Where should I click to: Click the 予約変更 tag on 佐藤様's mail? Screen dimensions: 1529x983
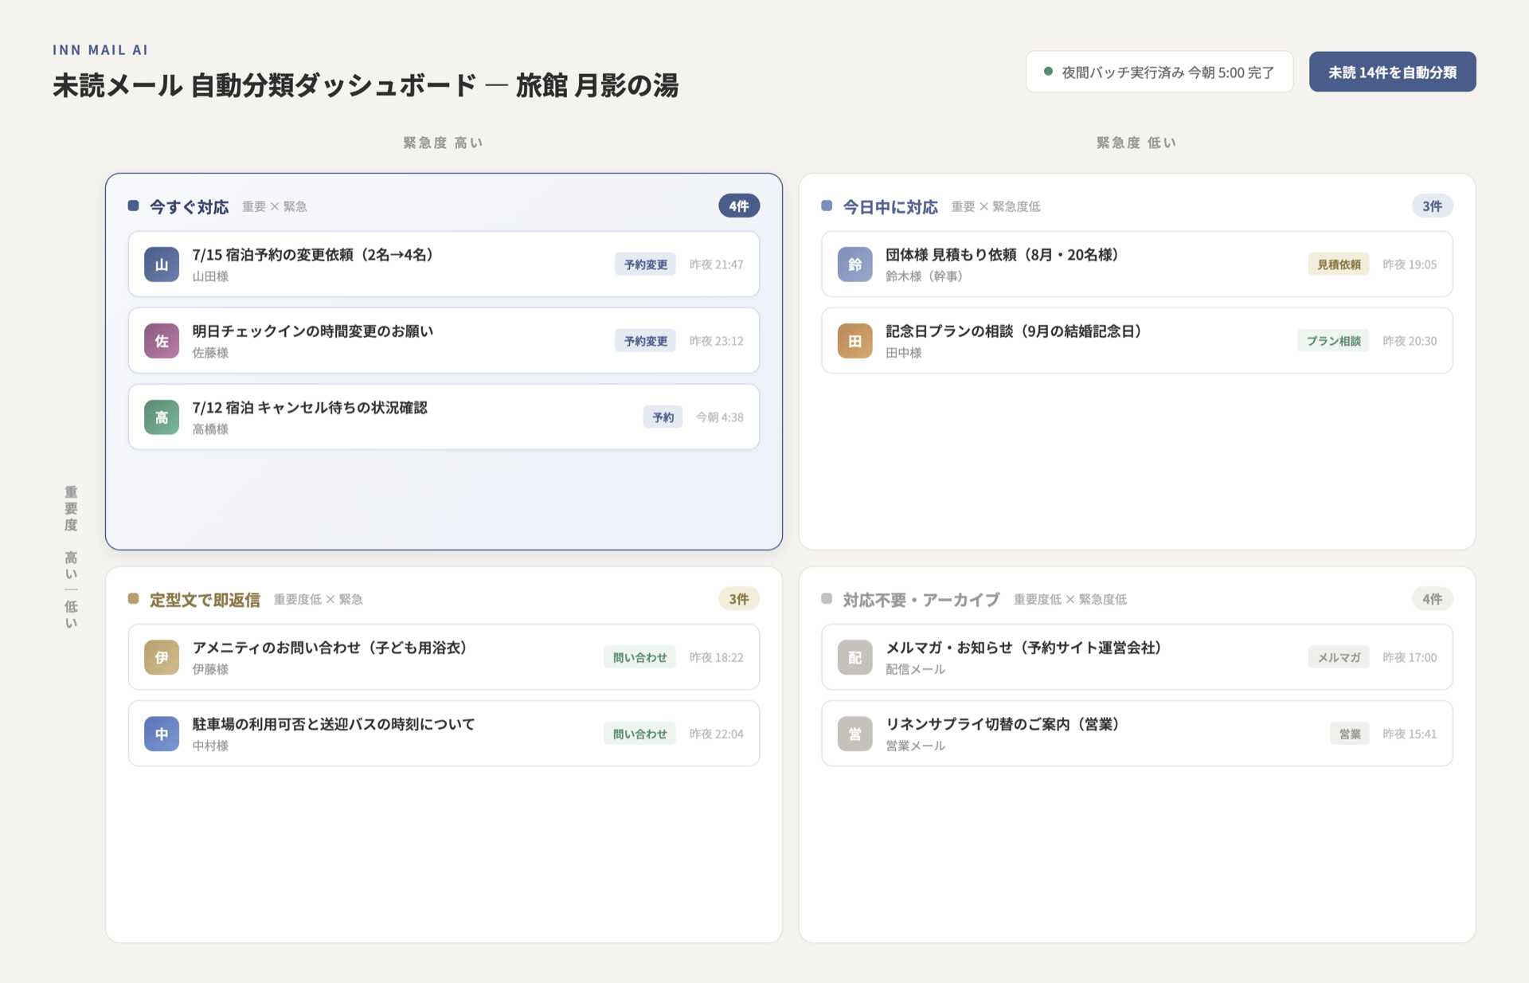[x=645, y=341]
